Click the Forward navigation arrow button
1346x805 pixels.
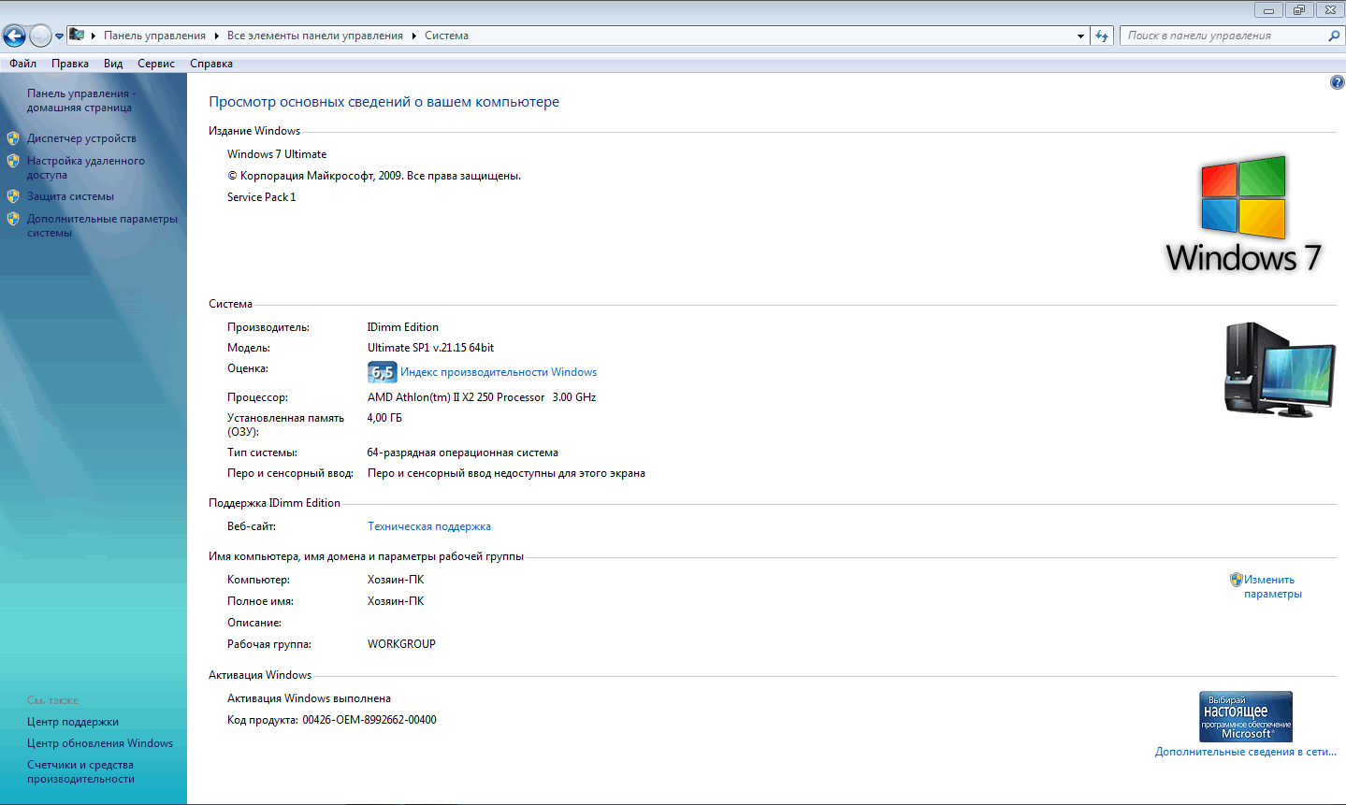[x=40, y=36]
